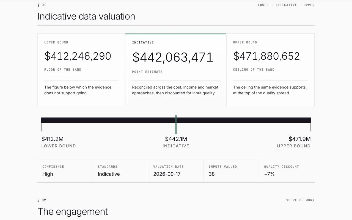352x220 pixels.
Task: Click the INPUTS VALUED stat label
Action: click(223, 167)
